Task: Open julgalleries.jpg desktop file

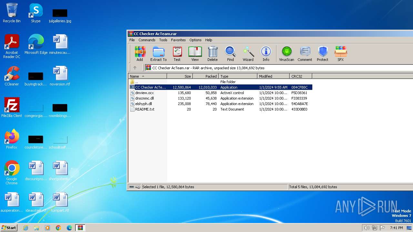Action: 60,15
